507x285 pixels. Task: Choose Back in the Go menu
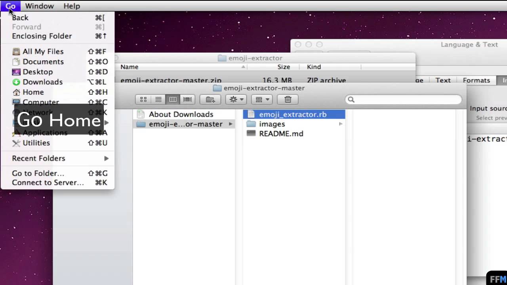click(x=57, y=17)
